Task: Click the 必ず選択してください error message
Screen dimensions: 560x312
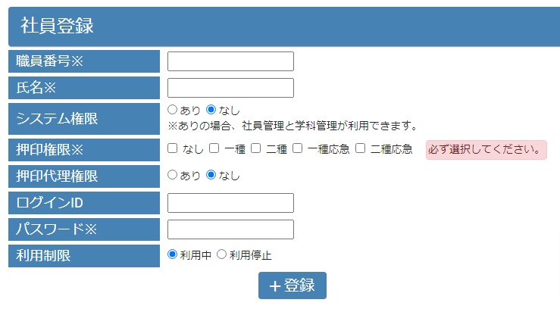Action: click(x=486, y=149)
